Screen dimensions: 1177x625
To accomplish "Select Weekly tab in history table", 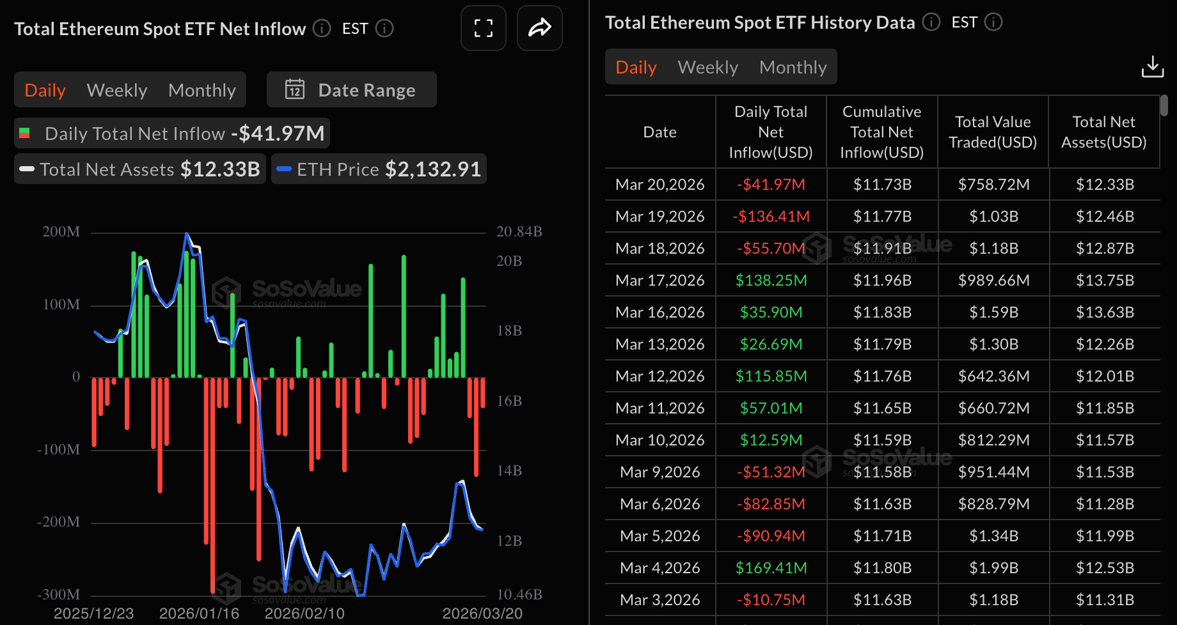I will pos(707,67).
